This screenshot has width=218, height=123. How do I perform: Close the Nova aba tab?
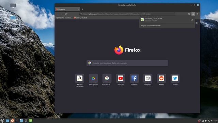click(78, 9)
